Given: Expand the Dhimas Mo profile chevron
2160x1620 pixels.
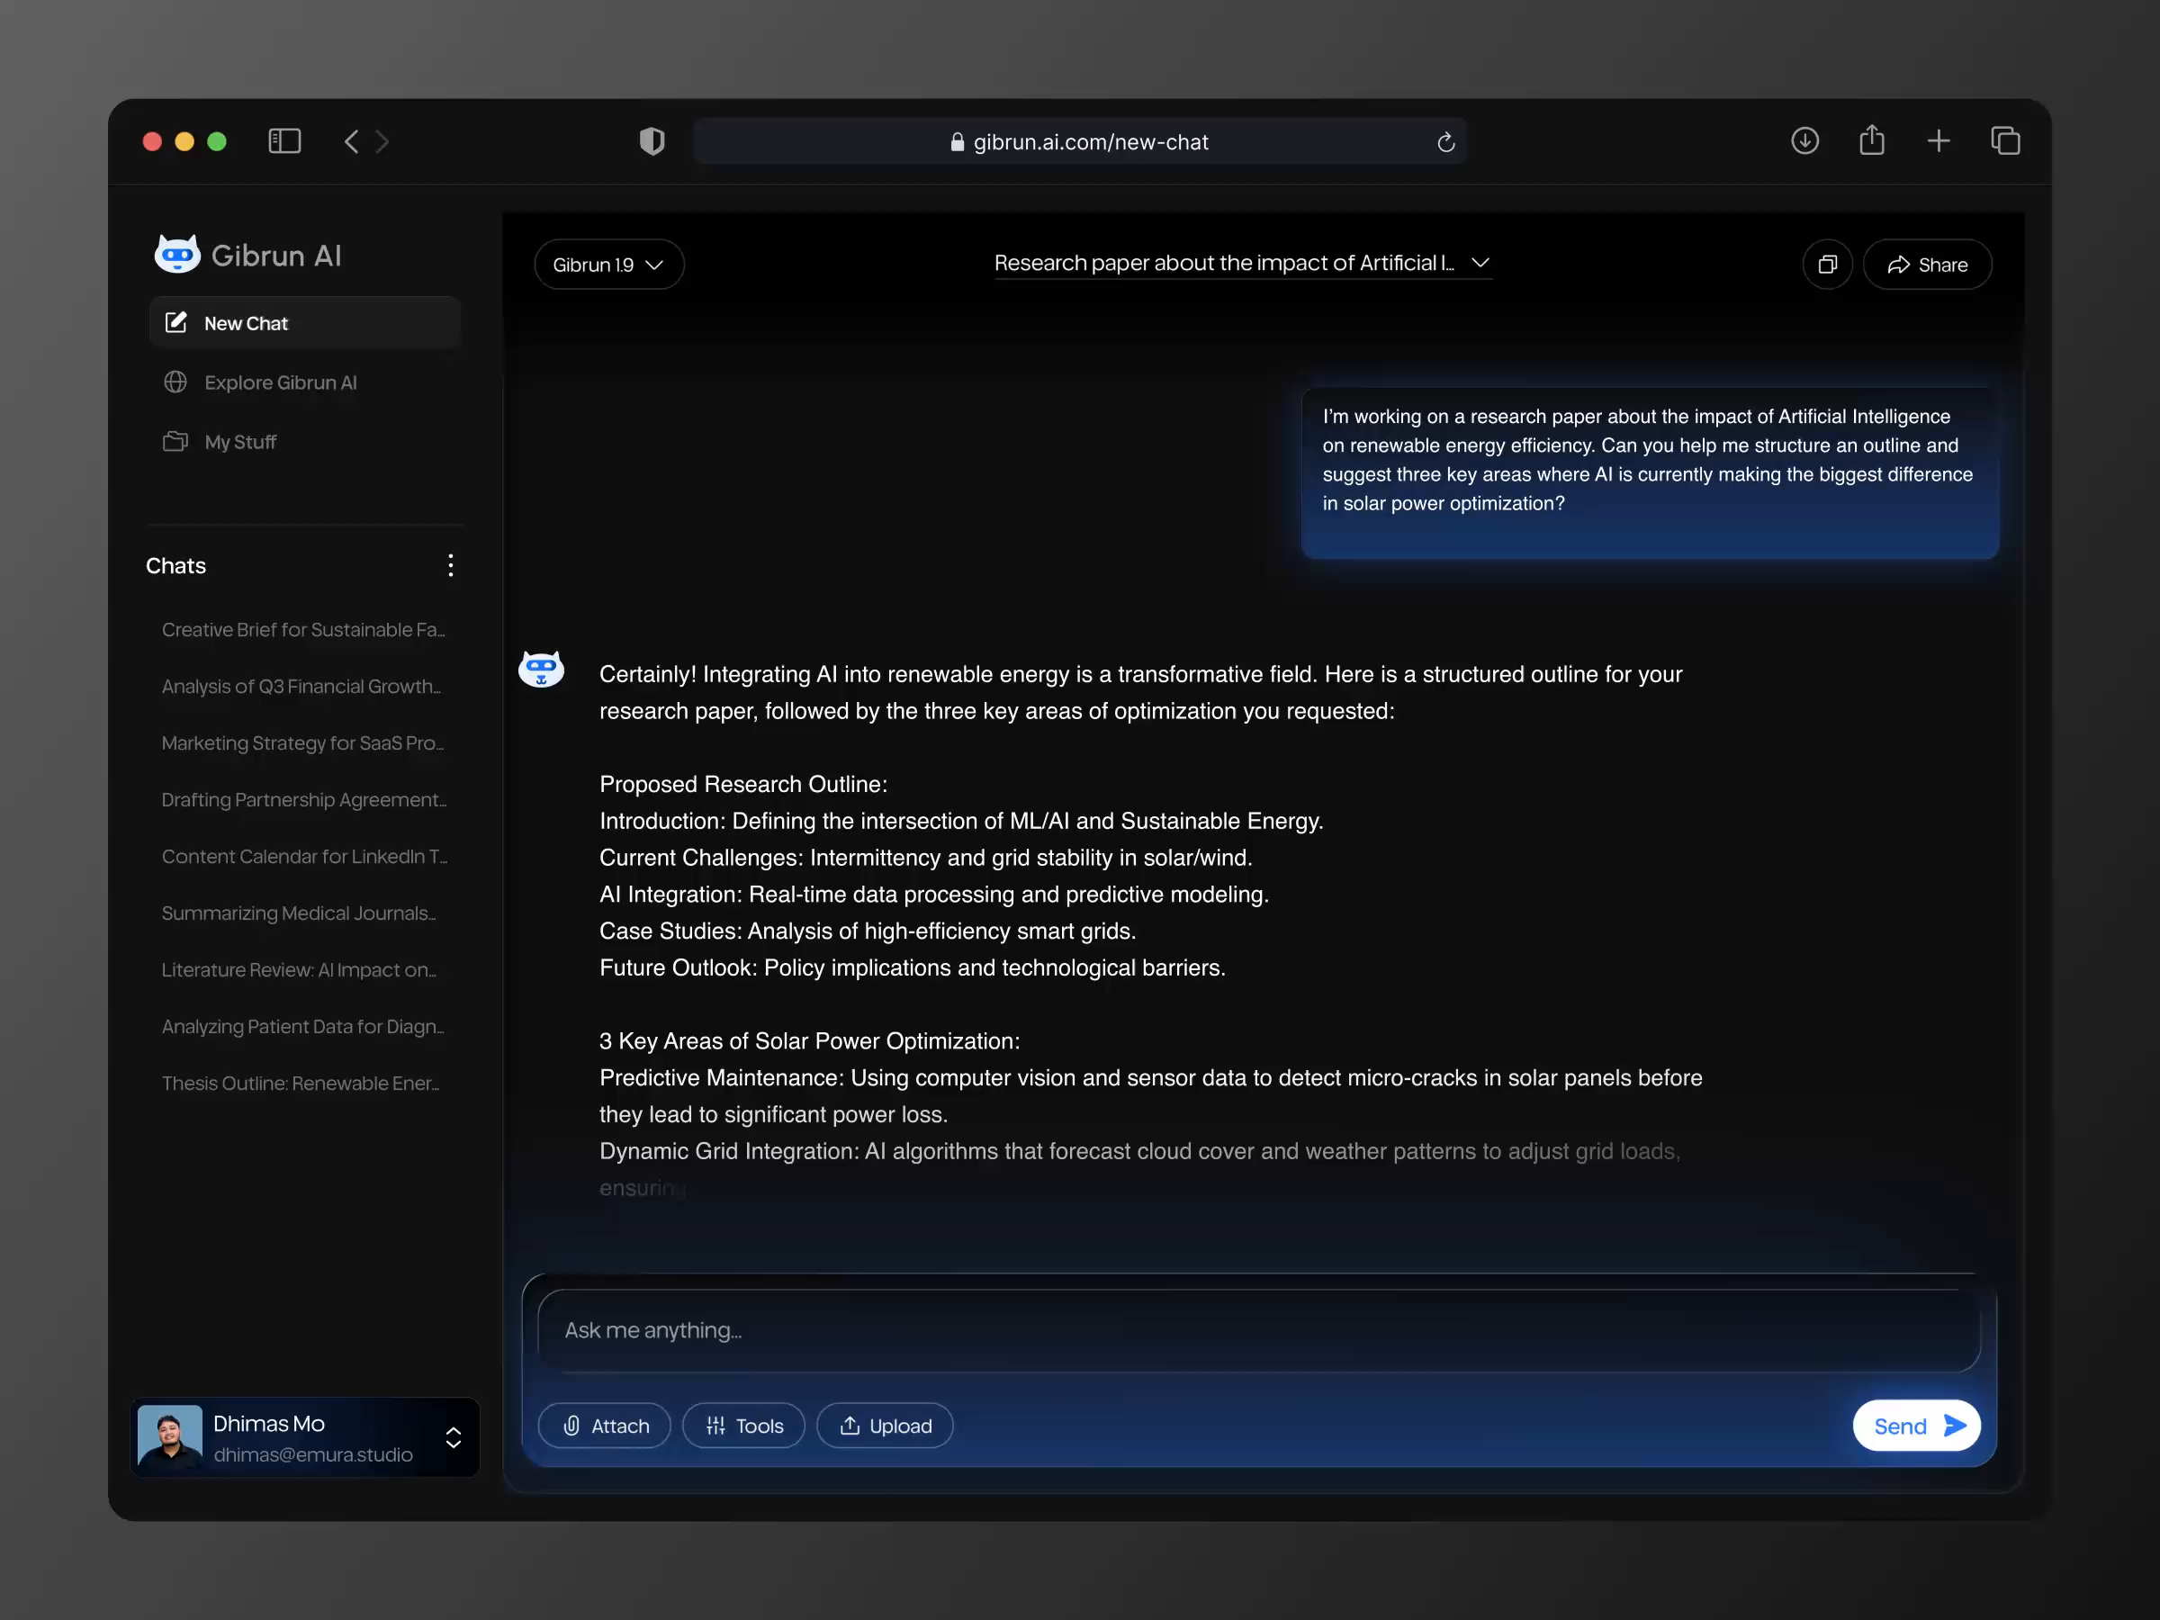Looking at the screenshot, I should [453, 1437].
